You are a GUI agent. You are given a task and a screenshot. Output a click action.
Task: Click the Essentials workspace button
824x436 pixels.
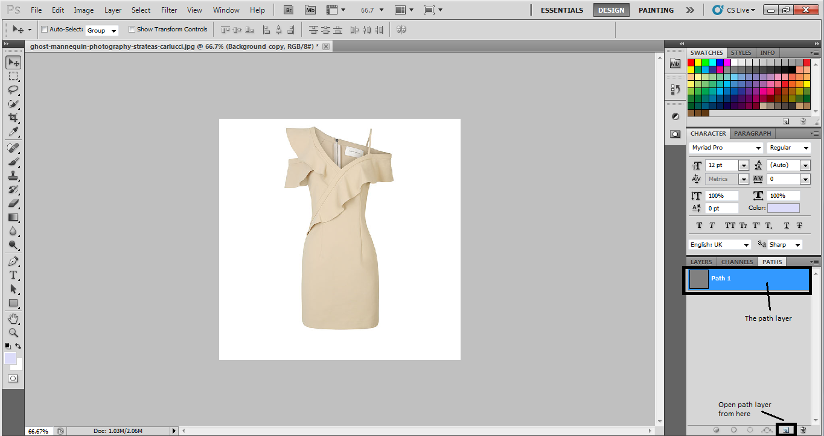click(x=561, y=10)
